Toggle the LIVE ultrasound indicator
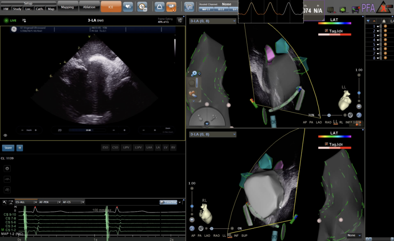This screenshot has width=394, height=241. [10, 20]
